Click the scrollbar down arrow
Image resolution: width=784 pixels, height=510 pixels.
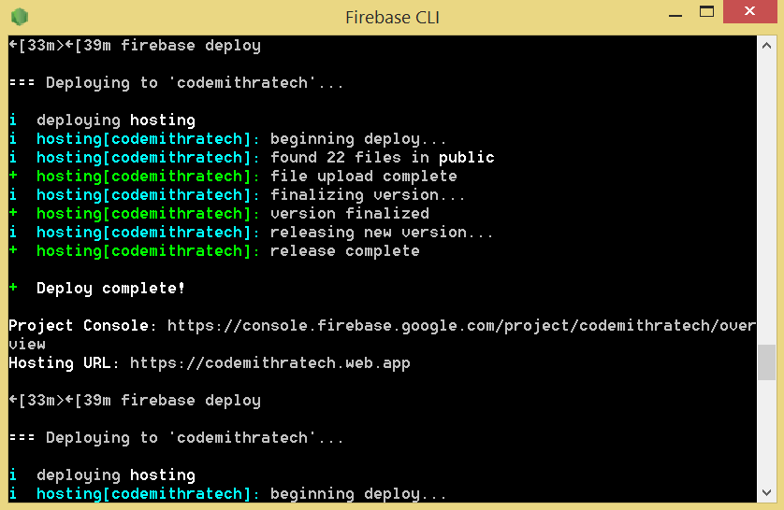[x=766, y=492]
